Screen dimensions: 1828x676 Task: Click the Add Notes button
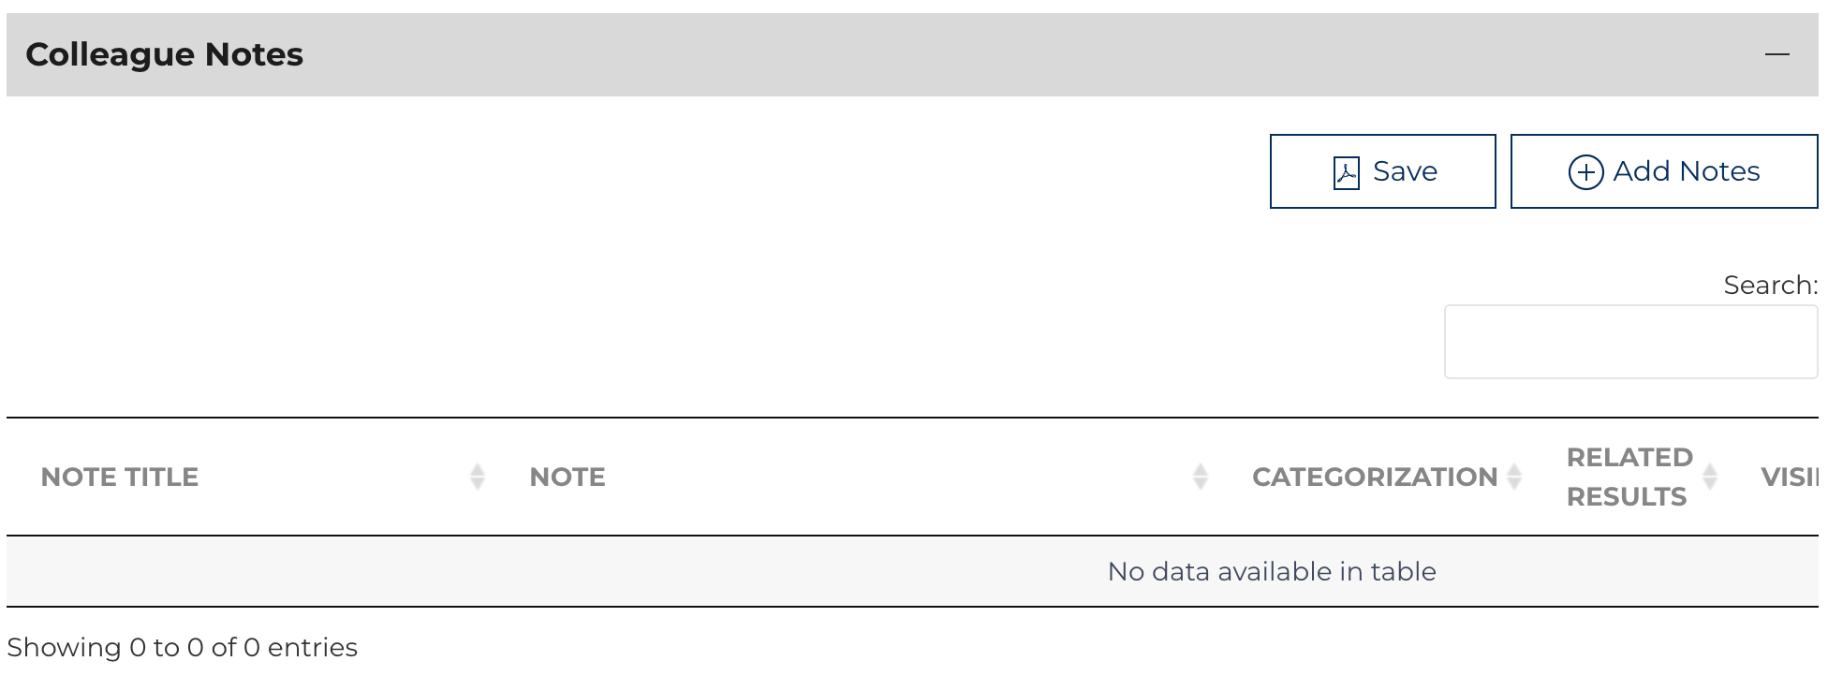coord(1663,171)
